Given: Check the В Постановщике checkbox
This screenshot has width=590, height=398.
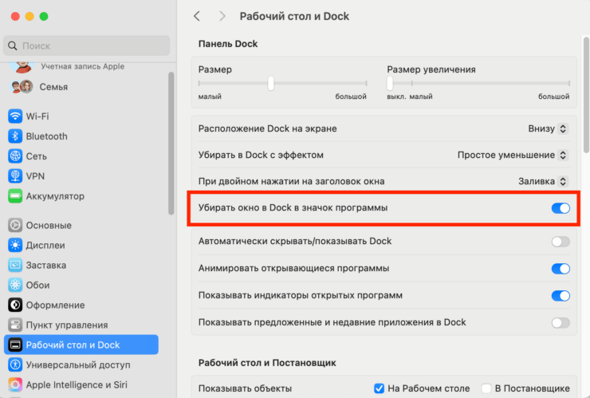Looking at the screenshot, I should click(x=486, y=388).
